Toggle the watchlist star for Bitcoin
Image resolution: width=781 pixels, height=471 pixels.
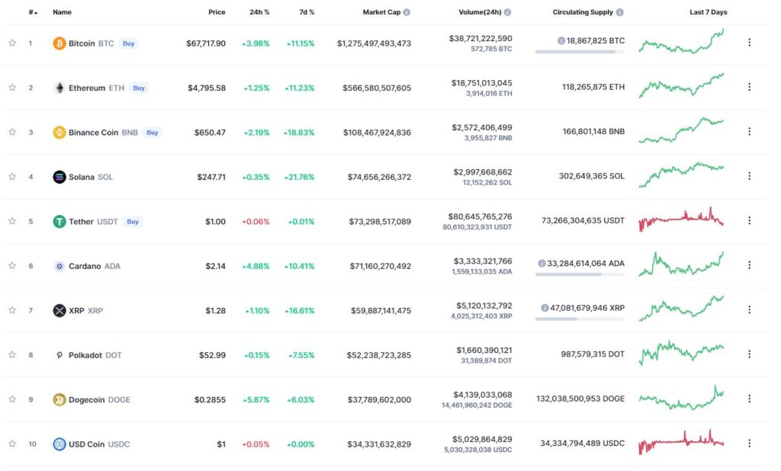[x=12, y=43]
